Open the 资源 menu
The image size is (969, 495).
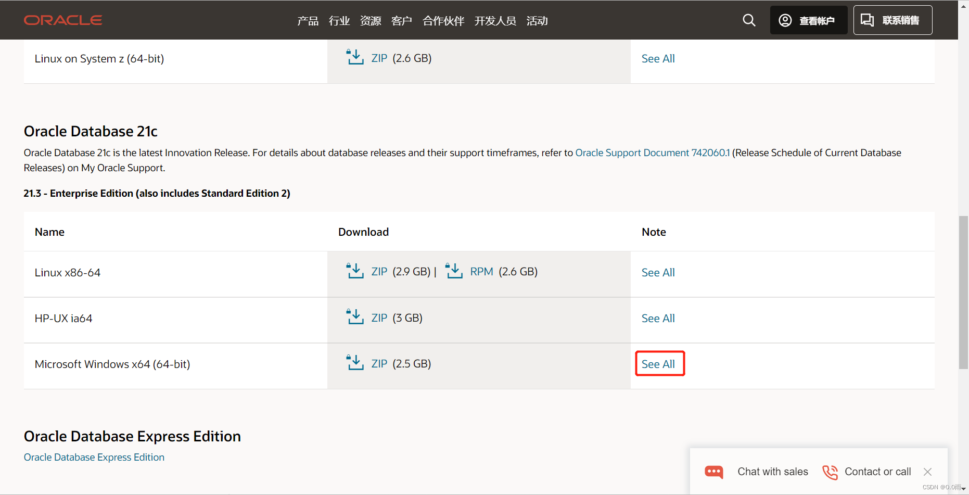(371, 21)
